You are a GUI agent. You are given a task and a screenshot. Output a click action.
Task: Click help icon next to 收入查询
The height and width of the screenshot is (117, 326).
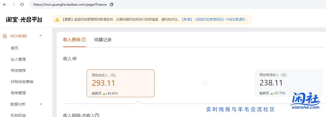(x=84, y=40)
